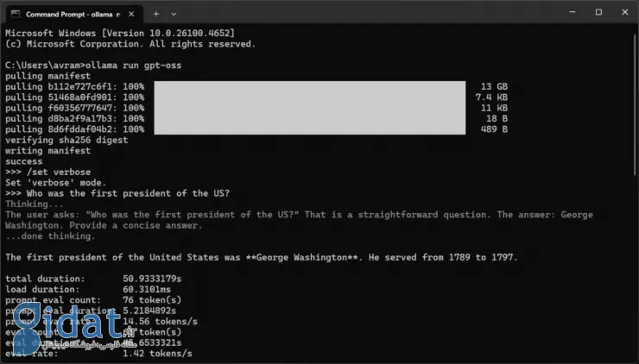Click the 'Thinking...' output line

coord(35,204)
